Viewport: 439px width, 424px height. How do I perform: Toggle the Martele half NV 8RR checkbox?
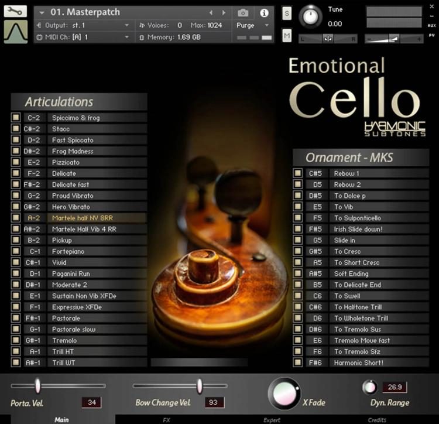tap(16, 218)
